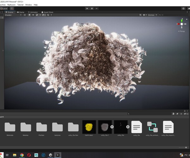Select the black unity_fbx model thumbnail

[121, 127]
